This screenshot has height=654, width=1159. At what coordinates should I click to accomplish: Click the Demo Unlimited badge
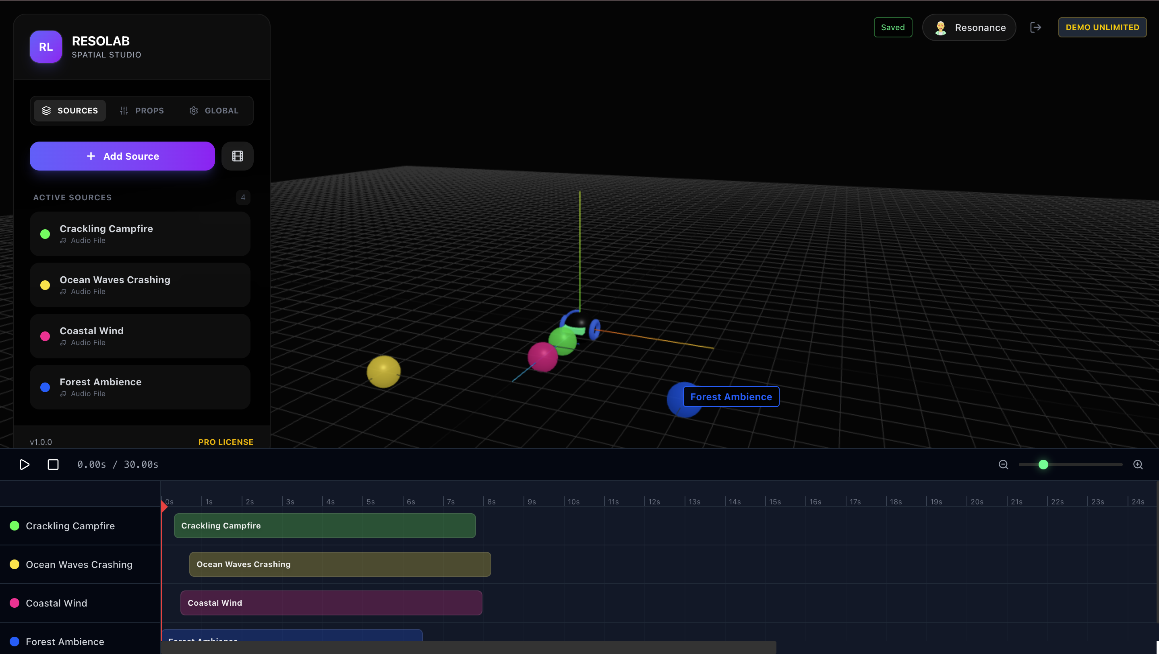(x=1102, y=27)
